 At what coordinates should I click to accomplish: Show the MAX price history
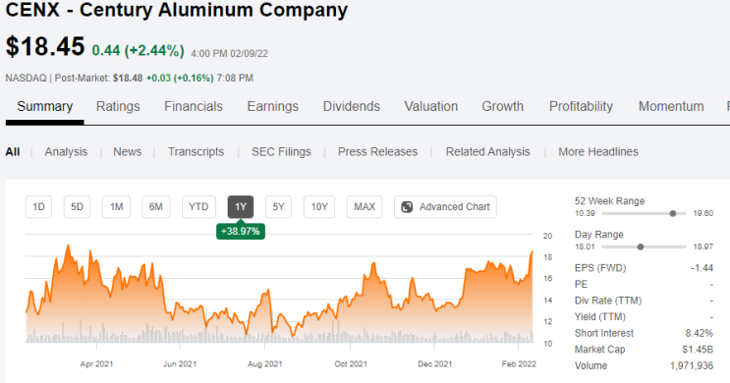(x=365, y=207)
